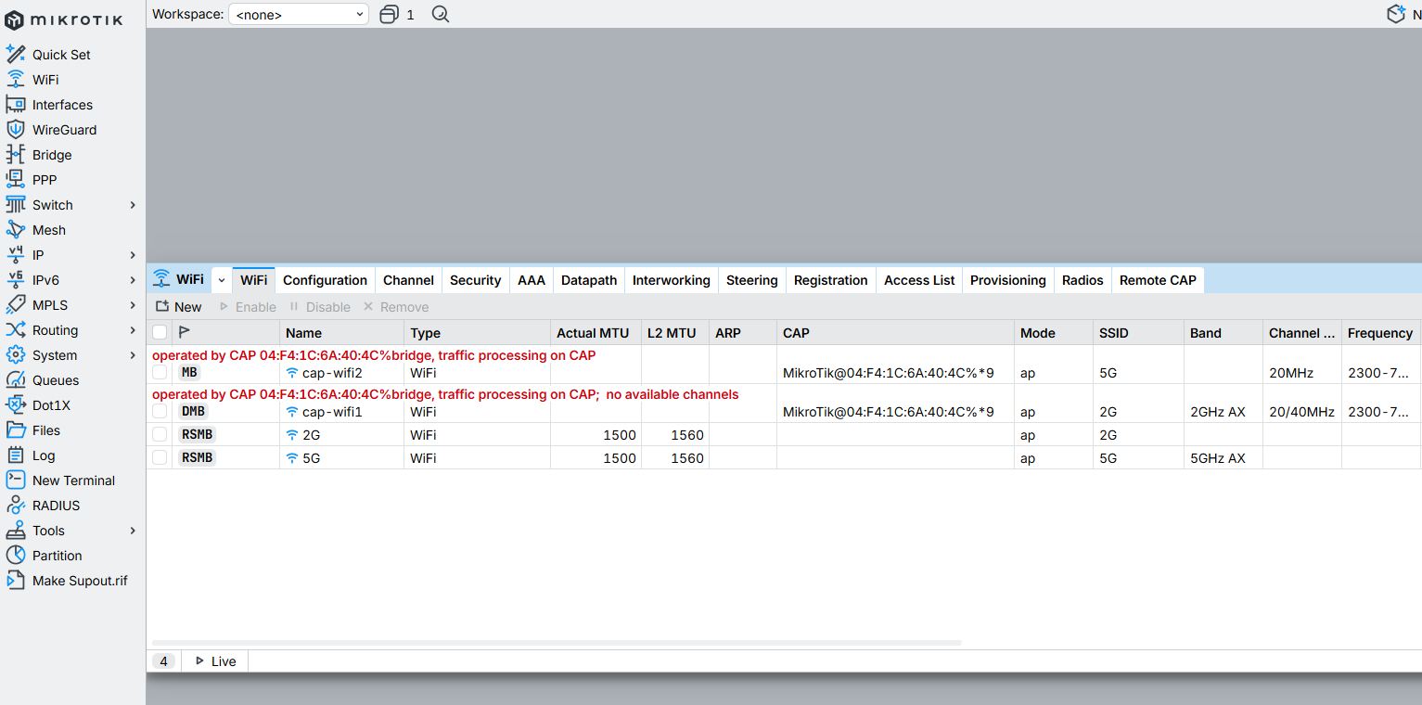
Task: Click the Disable toolbar button
Action: (320, 307)
